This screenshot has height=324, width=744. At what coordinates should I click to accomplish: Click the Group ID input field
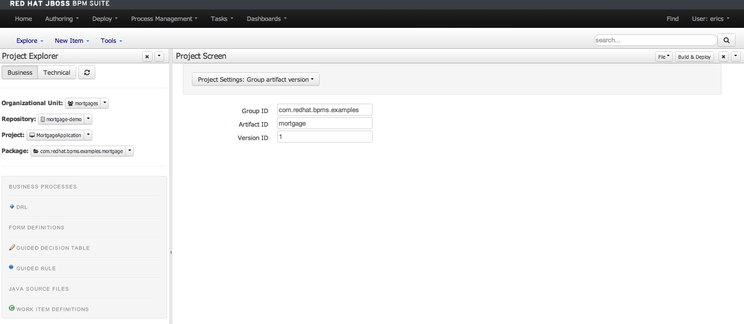[325, 110]
